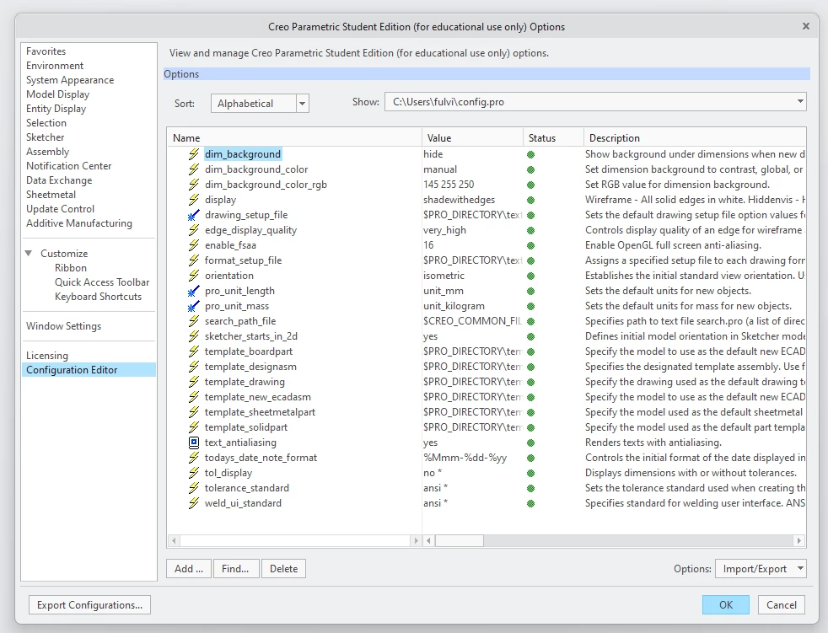Select Keyboard Shortcuts under Customize
828x633 pixels.
point(98,297)
